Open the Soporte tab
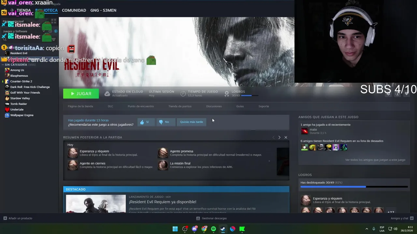 click(x=264, y=106)
